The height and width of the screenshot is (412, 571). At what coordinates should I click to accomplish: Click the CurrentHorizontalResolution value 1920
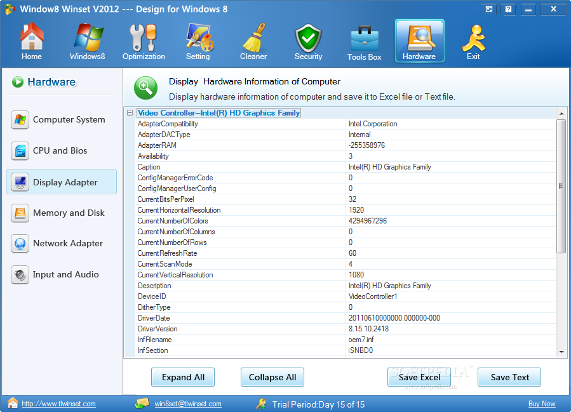[356, 210]
